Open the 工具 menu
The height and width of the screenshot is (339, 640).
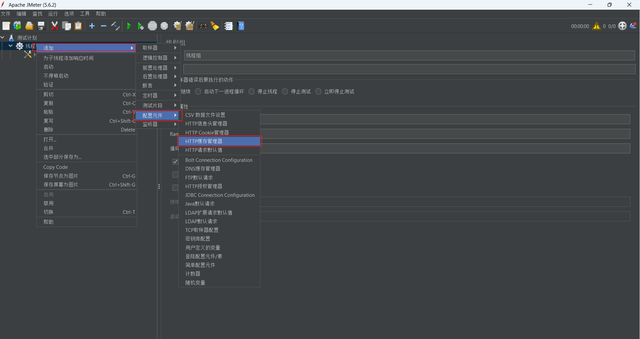click(x=85, y=14)
